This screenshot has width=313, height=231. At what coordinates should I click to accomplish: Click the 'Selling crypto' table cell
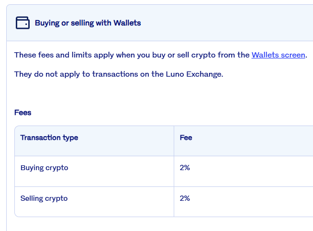pos(44,198)
